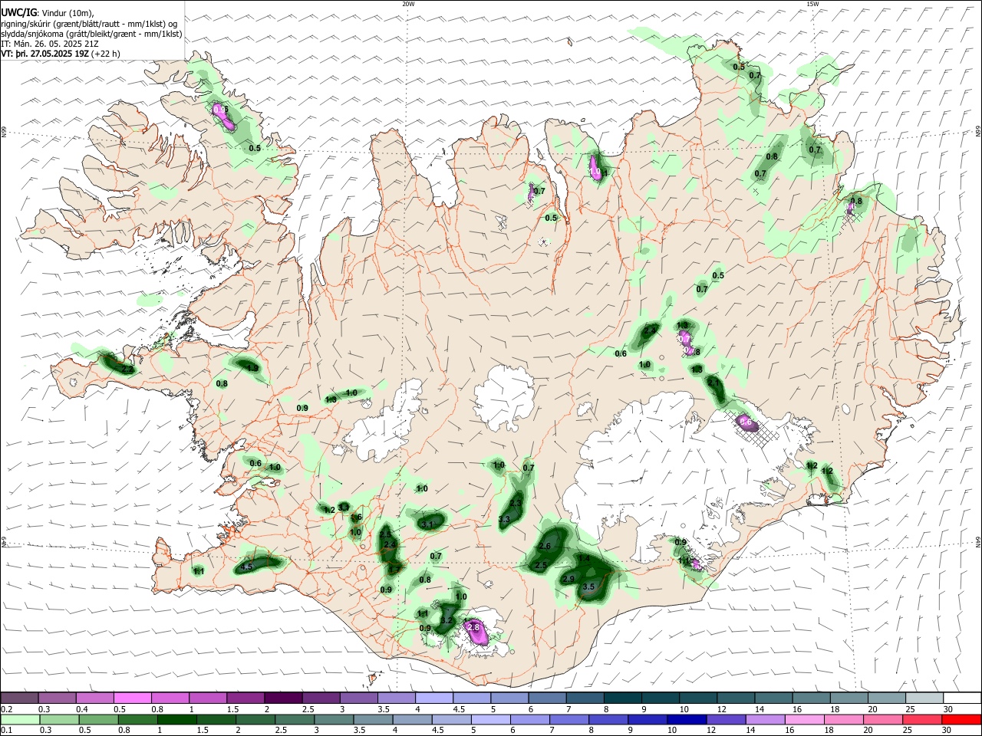Click the dark mauve 0.2 swatch in upper legend

pos(19,698)
